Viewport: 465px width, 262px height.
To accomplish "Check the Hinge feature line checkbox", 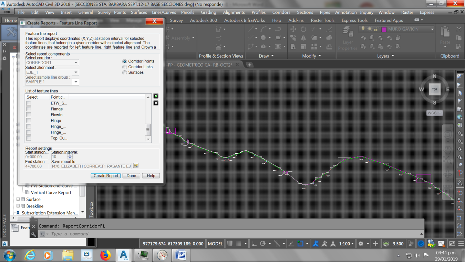I will pos(29,121).
